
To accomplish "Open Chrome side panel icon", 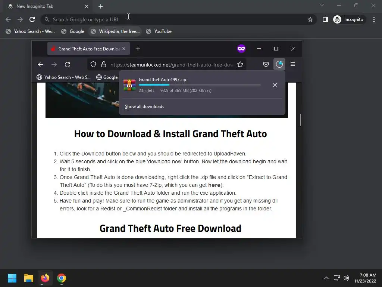I will tap(325, 19).
